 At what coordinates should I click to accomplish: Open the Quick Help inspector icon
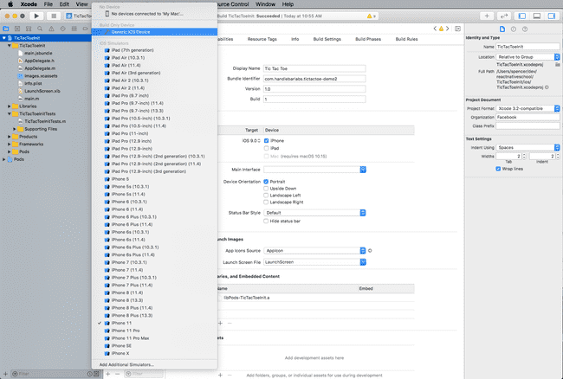(x=525, y=29)
